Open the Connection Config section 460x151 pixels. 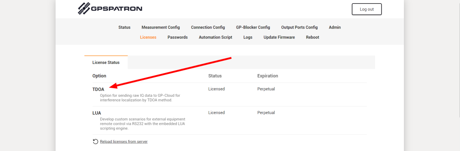point(208,27)
